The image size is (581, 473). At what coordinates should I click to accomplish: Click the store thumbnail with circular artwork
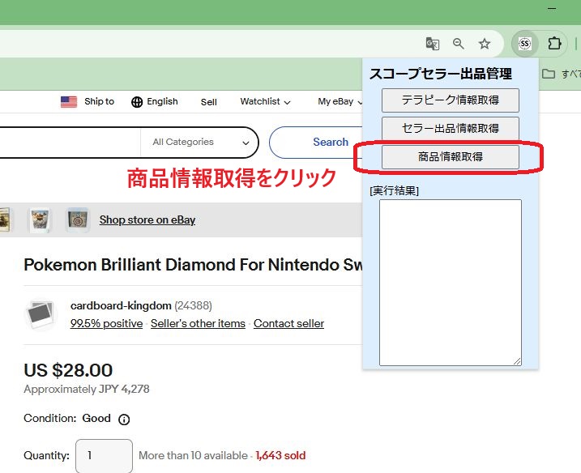click(78, 220)
